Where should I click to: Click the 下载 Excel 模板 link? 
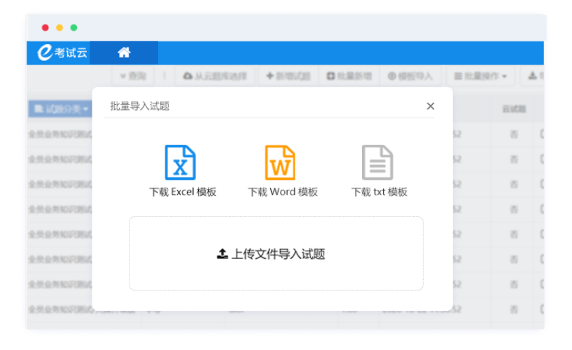point(183,192)
